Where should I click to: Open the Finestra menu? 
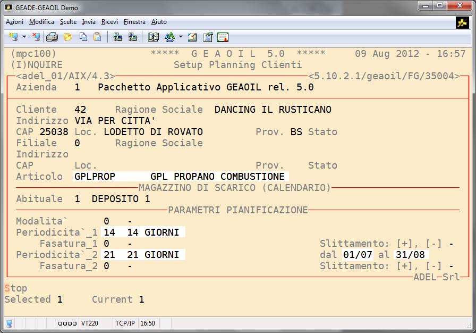[x=134, y=22]
